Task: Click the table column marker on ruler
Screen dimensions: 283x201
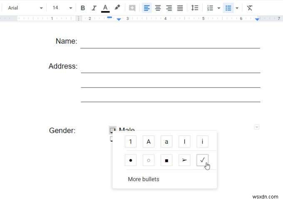Action: click(x=78, y=19)
